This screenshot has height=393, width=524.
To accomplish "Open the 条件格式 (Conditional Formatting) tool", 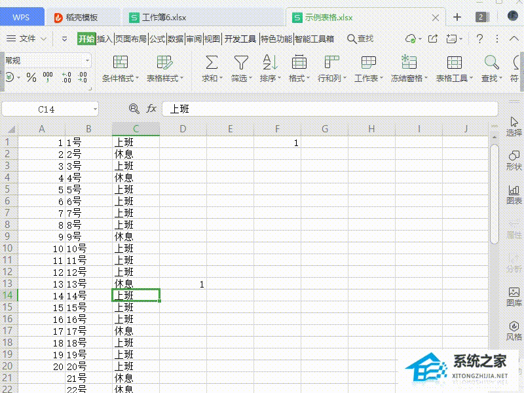I will click(x=121, y=69).
